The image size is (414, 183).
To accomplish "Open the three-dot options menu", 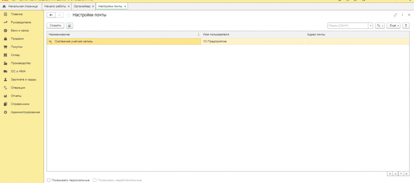I will tap(402, 15).
